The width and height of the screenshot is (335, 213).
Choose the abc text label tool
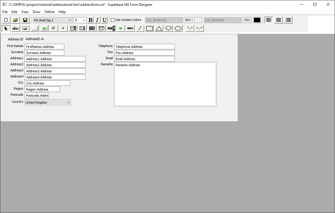pyautogui.click(x=15, y=28)
